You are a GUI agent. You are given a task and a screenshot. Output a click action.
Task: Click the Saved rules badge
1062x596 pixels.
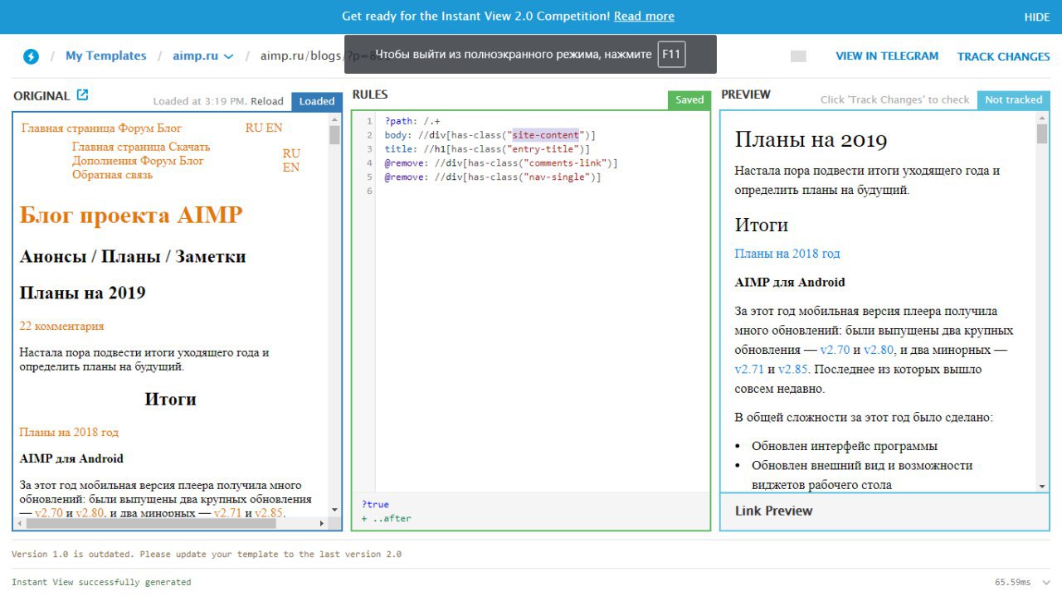tap(689, 99)
